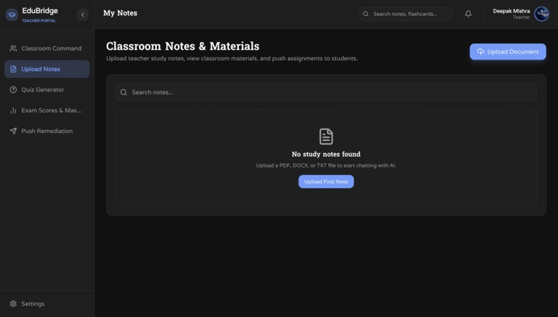This screenshot has height=317, width=558.
Task: Click the EduBridge brand name text
Action: coord(40,10)
